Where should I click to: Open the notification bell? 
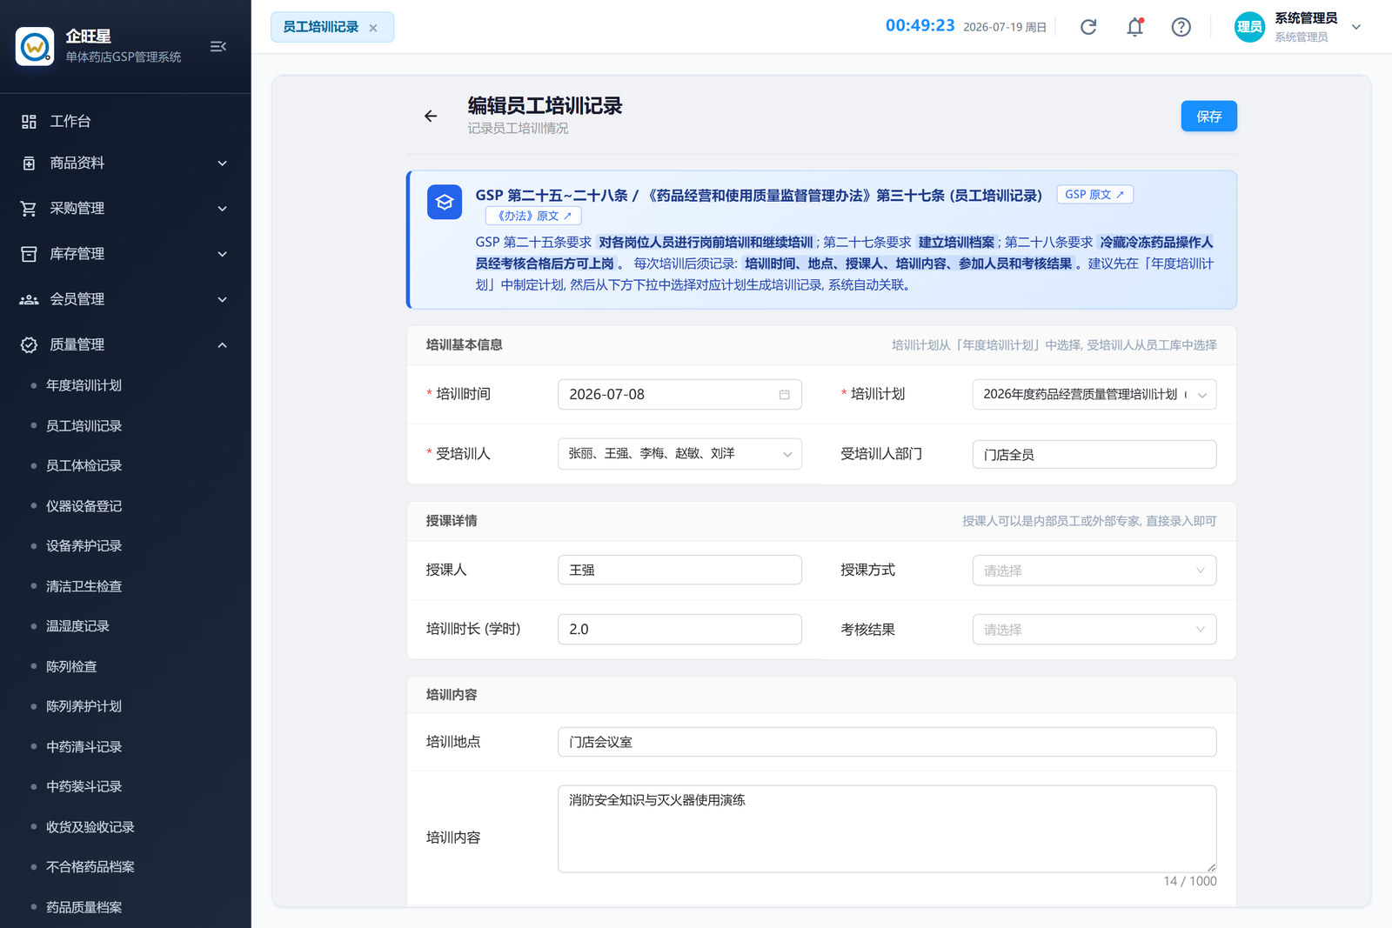(1135, 27)
